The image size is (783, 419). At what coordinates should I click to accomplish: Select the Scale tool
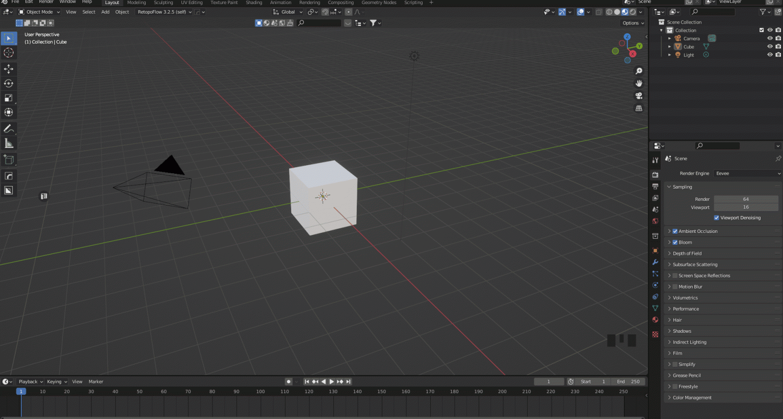tap(9, 98)
